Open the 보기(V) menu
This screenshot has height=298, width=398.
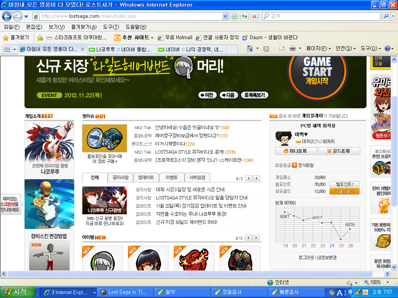click(57, 27)
